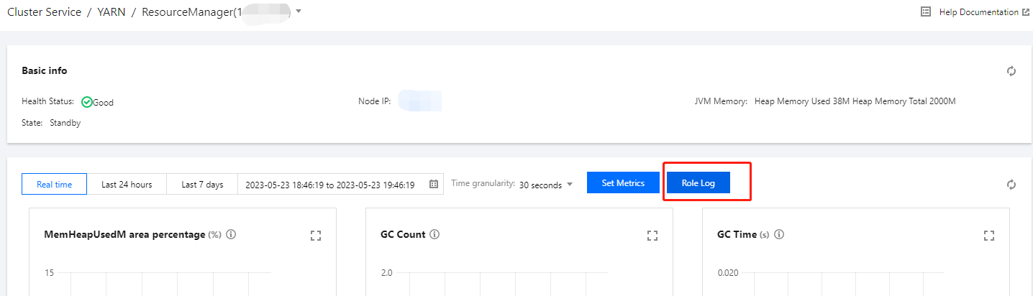1033x296 pixels.
Task: Click the Basic info refresh icon
Action: click(1011, 71)
